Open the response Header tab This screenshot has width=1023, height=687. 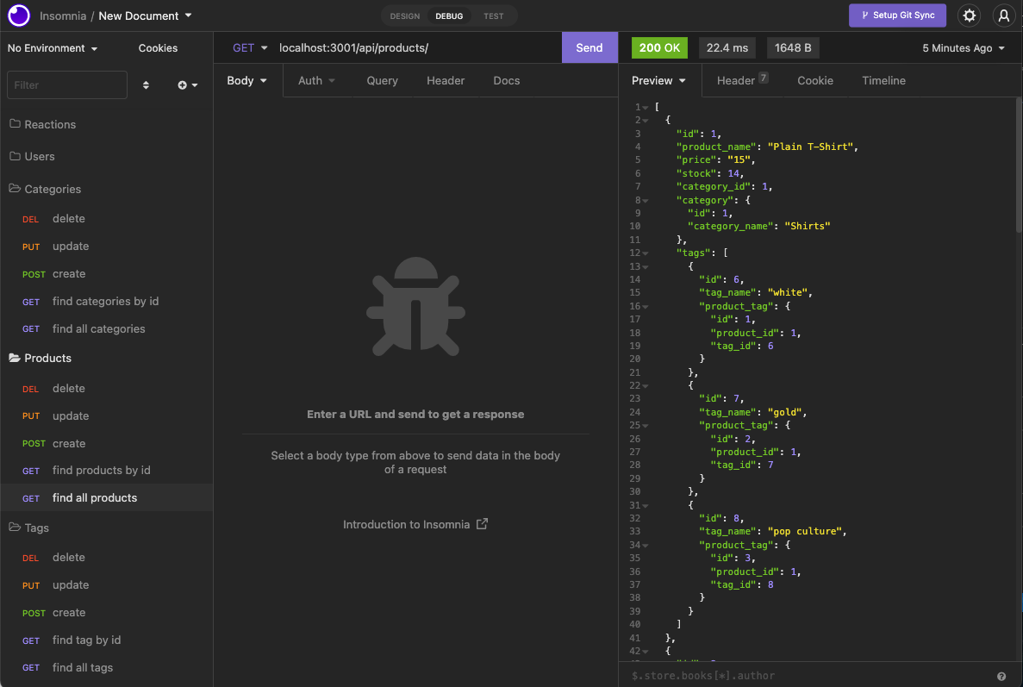pyautogui.click(x=742, y=80)
